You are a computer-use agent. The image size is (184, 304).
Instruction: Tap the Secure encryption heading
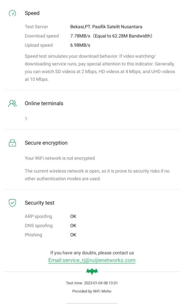coord(46,143)
